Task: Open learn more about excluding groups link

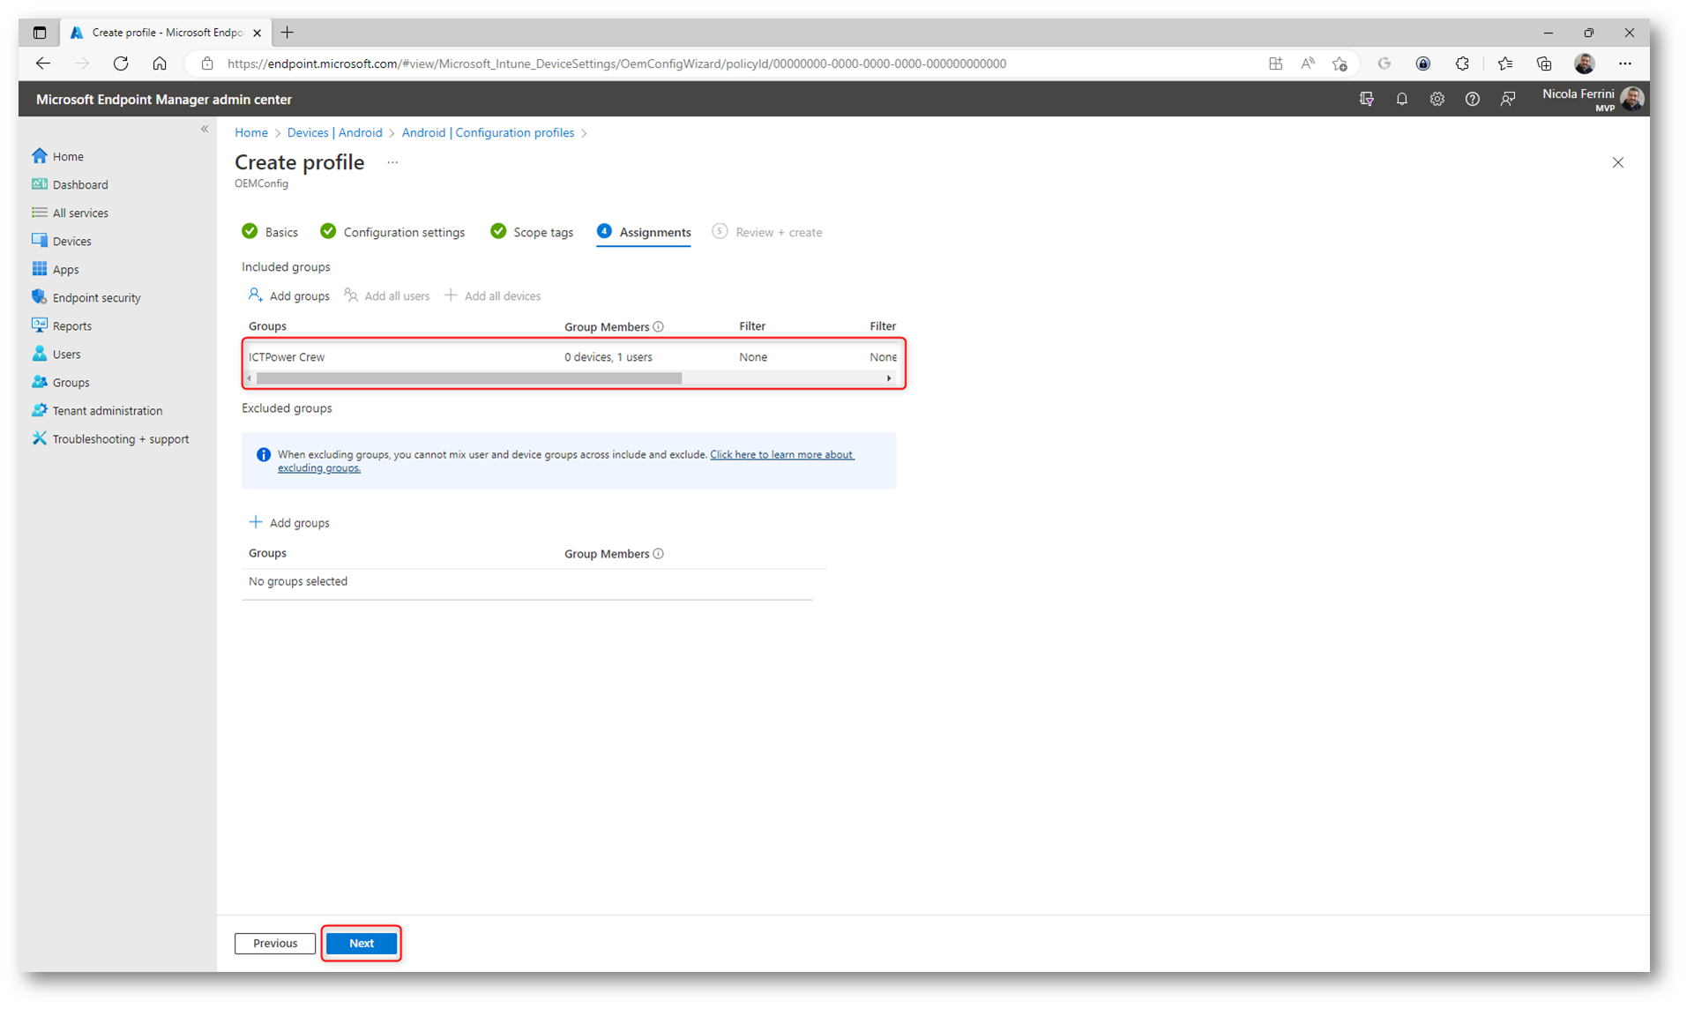Action: click(566, 461)
